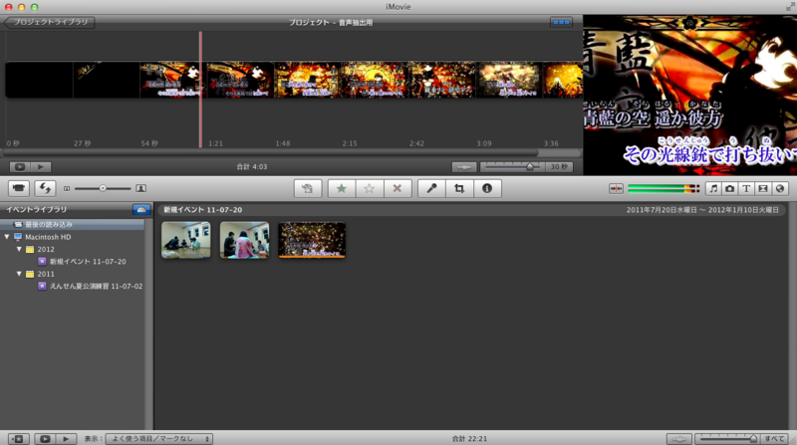This screenshot has width=797, height=445.
Task: Click the 合計 22:21 event duration text
Action: tap(469, 438)
